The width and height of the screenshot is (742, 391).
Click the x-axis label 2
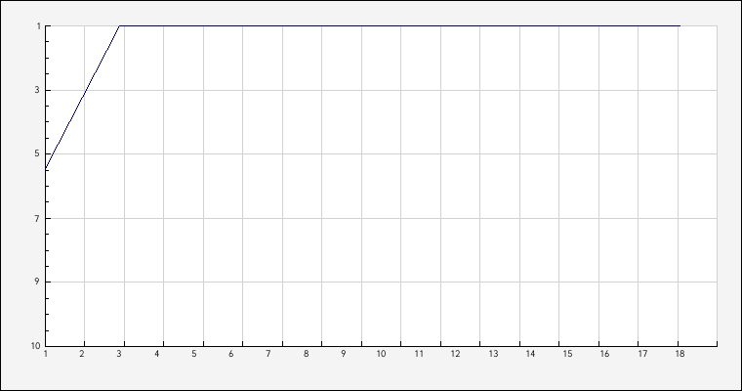click(x=82, y=354)
